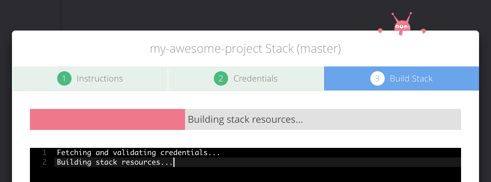Screen dimensions: 491x182
Task: Click the 'my-awesome-project Stack (master)' title
Action: (x=245, y=48)
